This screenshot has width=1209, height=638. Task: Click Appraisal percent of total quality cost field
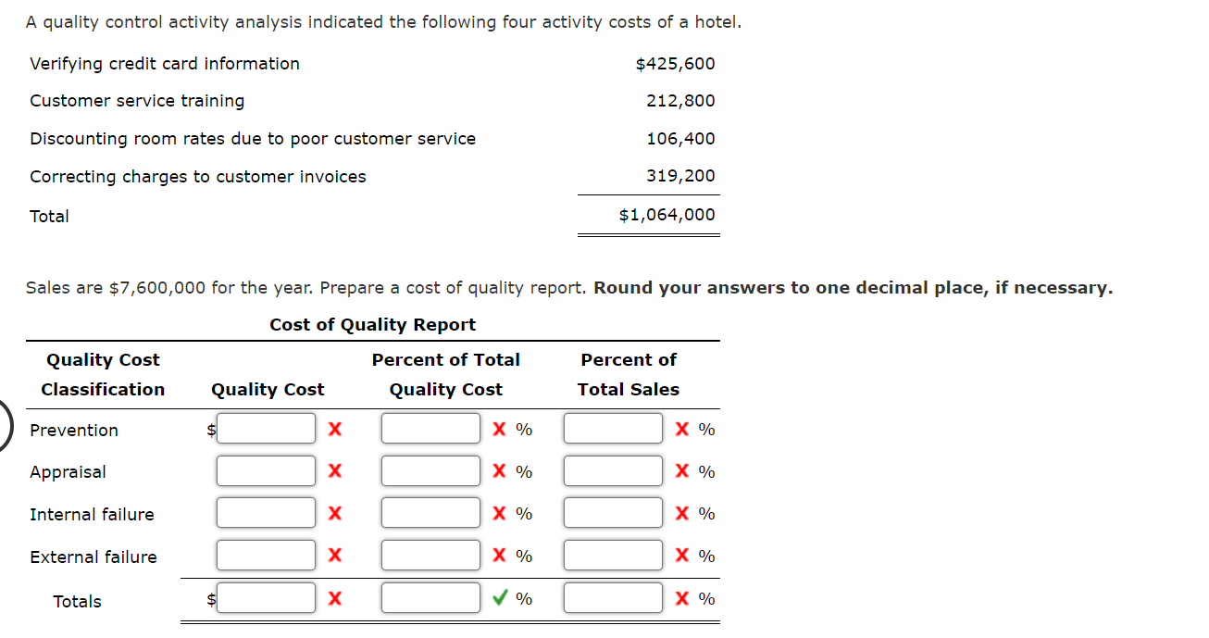[430, 470]
